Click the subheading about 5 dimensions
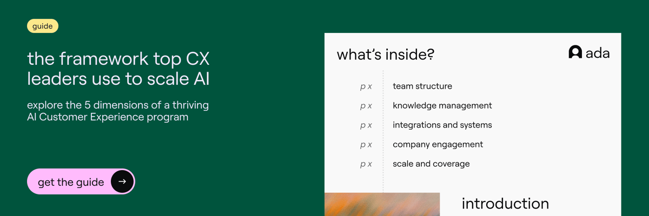 (117, 111)
